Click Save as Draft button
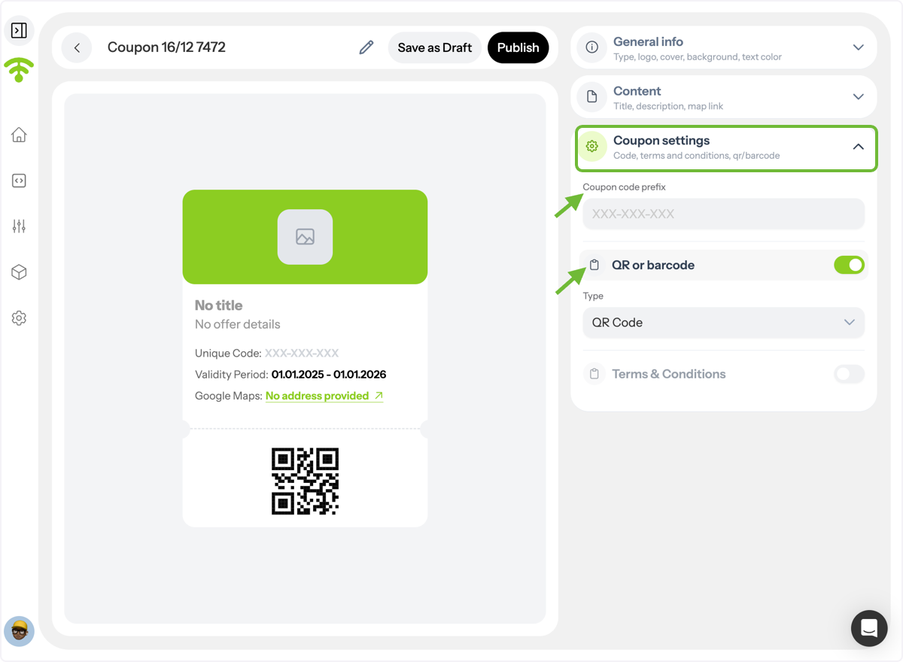The image size is (903, 662). point(435,47)
